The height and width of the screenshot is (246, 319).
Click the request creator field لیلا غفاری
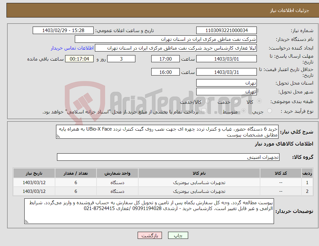pos(176,48)
